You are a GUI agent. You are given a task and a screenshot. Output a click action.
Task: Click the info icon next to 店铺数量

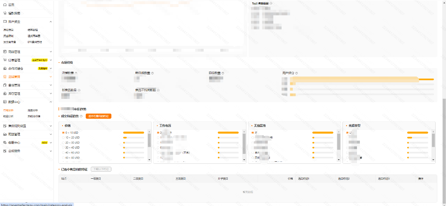click(x=76, y=73)
